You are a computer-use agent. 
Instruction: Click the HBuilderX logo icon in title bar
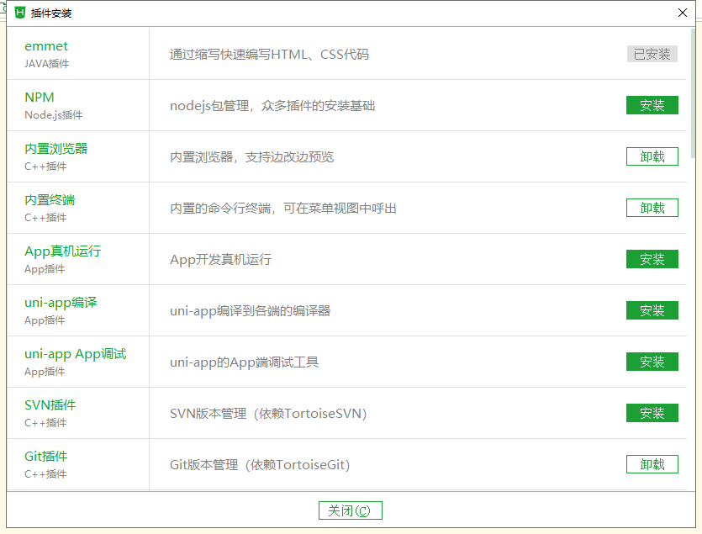(x=19, y=13)
